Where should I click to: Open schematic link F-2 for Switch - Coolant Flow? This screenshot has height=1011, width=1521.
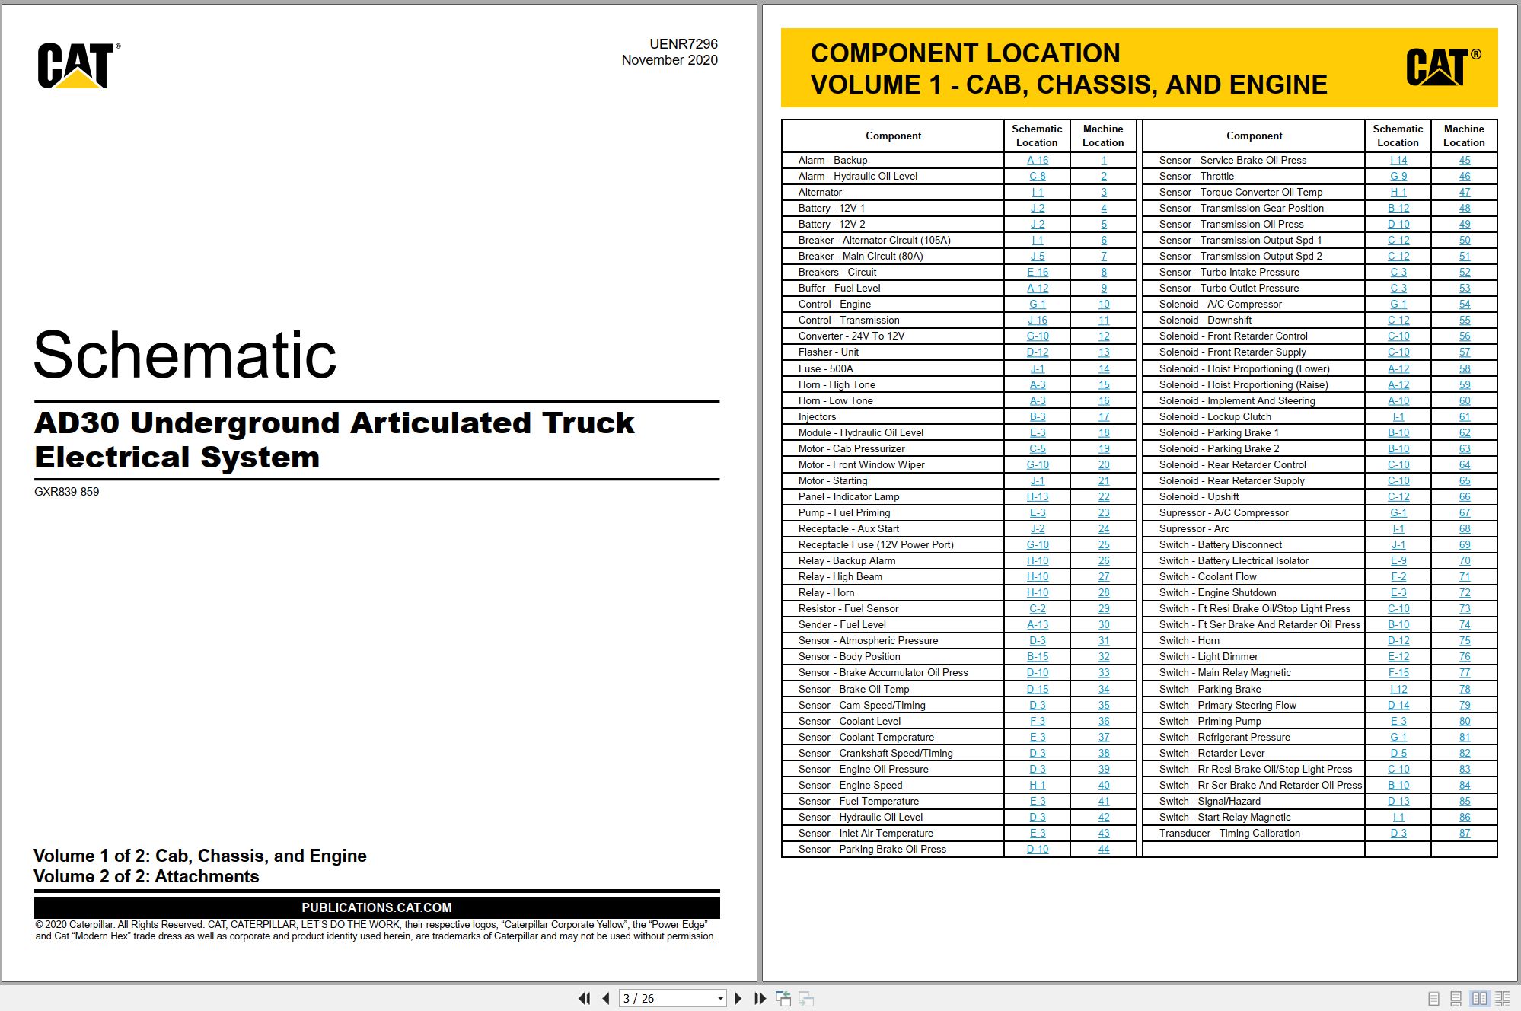pyautogui.click(x=1398, y=576)
